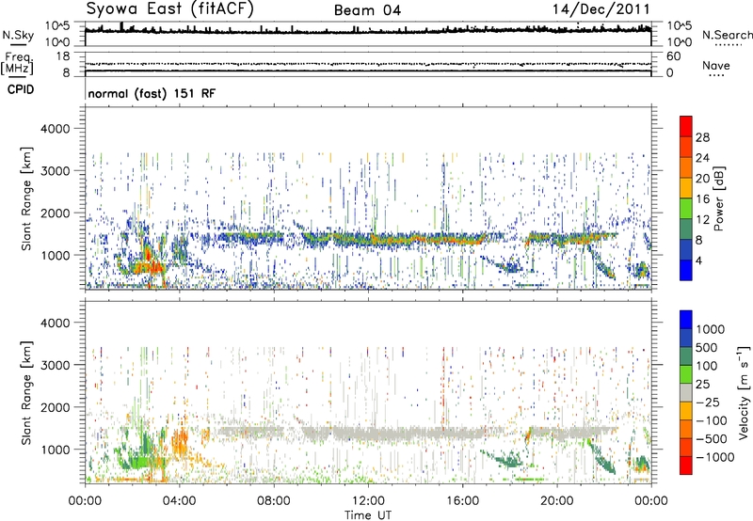Screen dimensions: 753x521
Task: Click the 'N.Search' legend label
Action: coord(728,35)
